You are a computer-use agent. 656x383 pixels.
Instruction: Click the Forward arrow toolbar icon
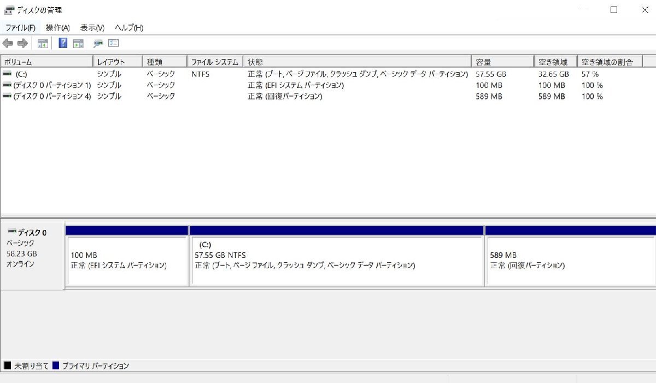22,44
